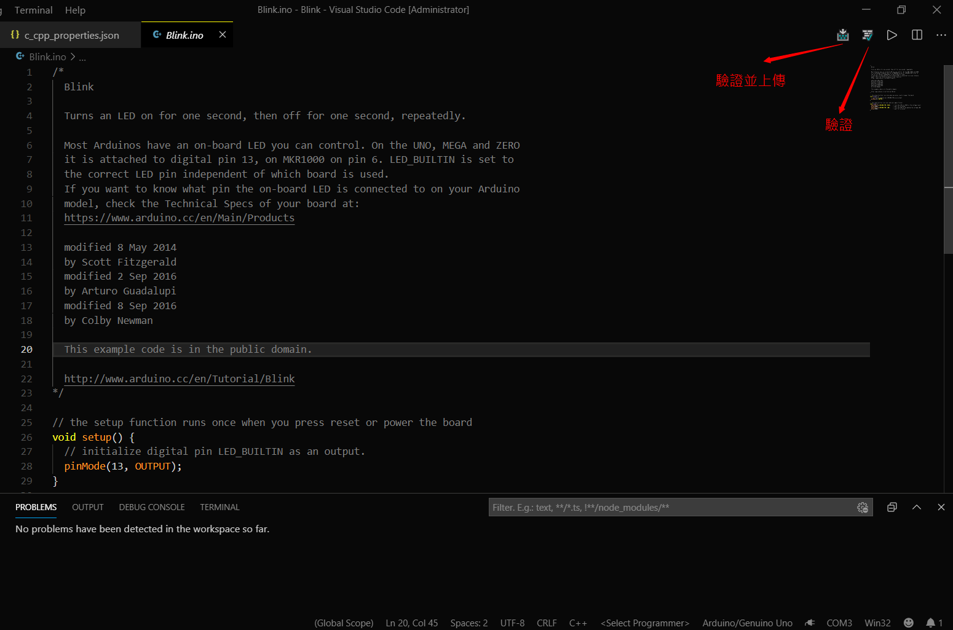The image size is (953, 630).
Task: Click 'This example code is in the public domain.'
Action: click(188, 349)
